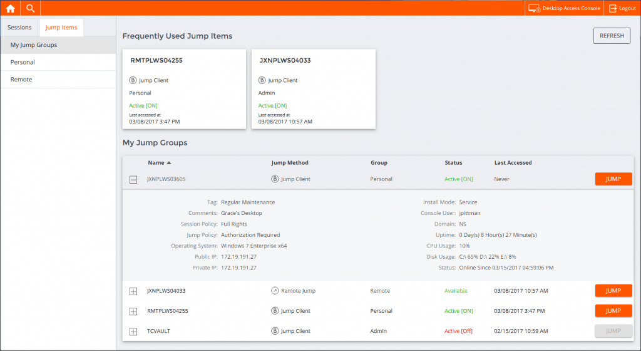Click the Private IP value 172.19.191.27
The width and height of the screenshot is (641, 351).
click(238, 268)
